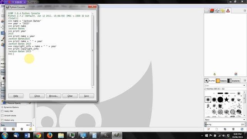
Task: Click the Browse... button
Action: tap(54, 96)
